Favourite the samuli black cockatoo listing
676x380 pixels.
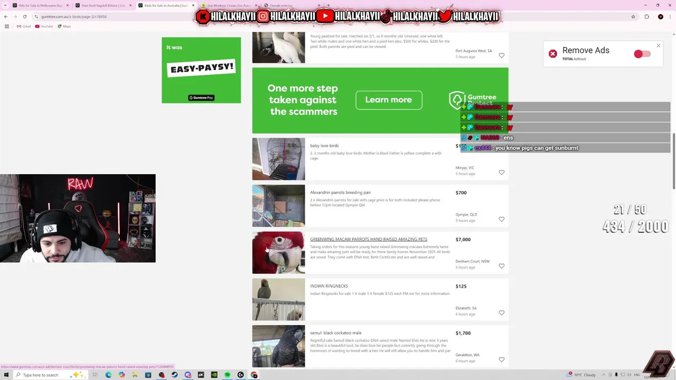501,359
